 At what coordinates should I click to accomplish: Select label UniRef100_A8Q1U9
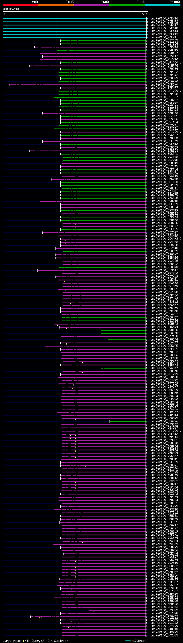click(164, 532)
